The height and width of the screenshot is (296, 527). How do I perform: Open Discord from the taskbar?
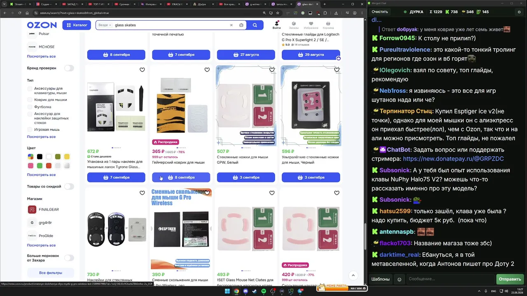246,291
